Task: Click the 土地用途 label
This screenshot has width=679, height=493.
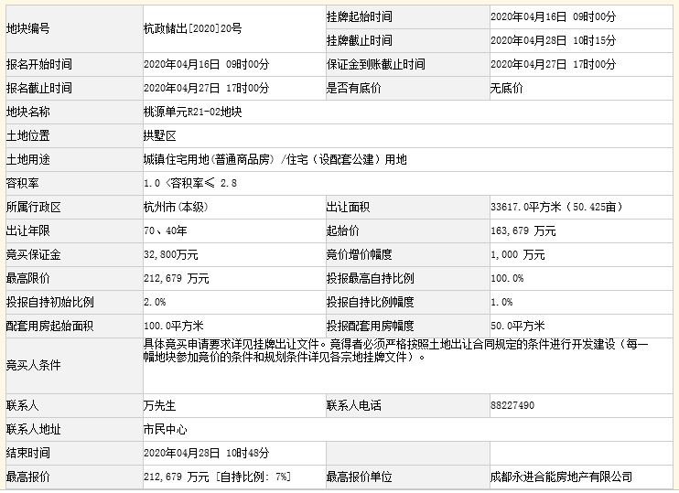Action: click(x=28, y=160)
